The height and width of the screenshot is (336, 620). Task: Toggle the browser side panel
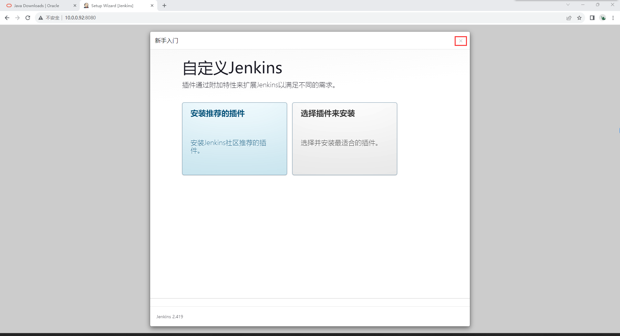click(592, 18)
